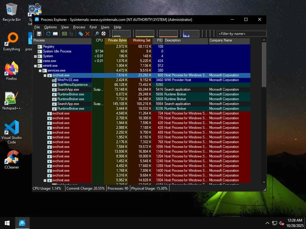The width and height of the screenshot is (306, 229).
Task: Click the muted volume tray icon
Action: 281,223
